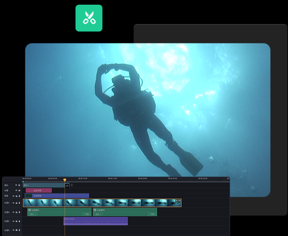Image resolution: width=288 pixels, height=236 pixels.
Task: Click the green scissors cut icon
Action: click(89, 18)
